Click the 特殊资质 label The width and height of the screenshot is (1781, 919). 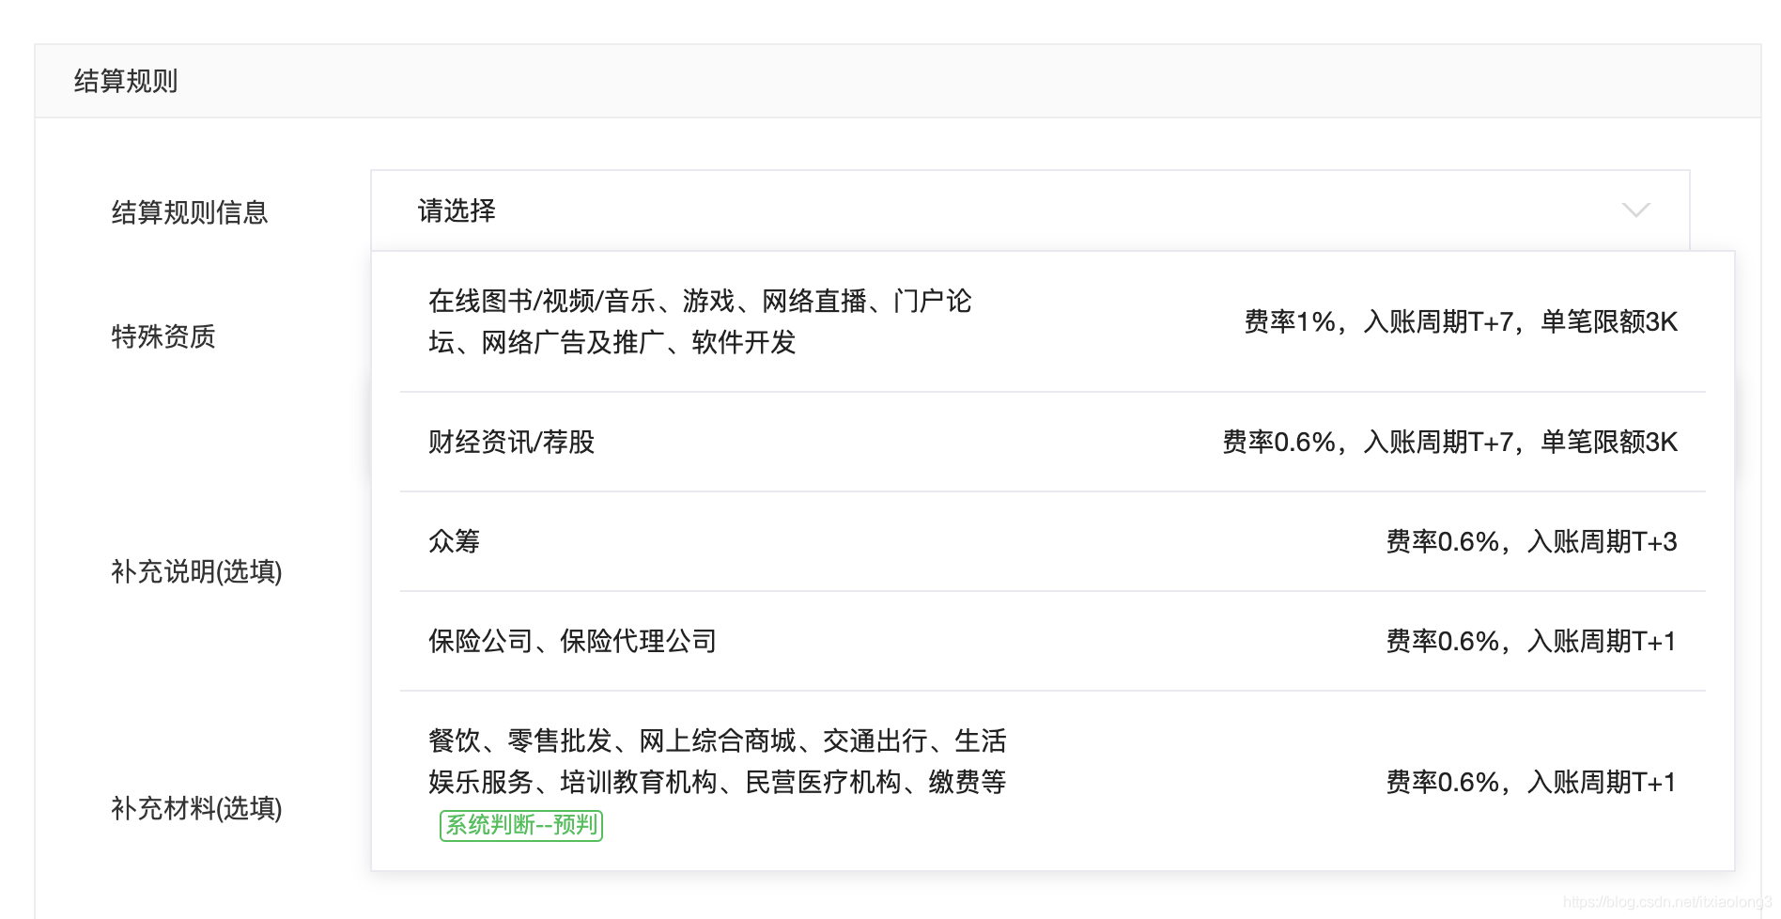163,336
